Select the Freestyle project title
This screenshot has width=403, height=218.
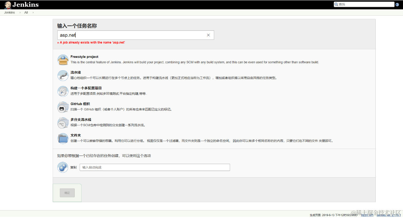tap(84, 57)
